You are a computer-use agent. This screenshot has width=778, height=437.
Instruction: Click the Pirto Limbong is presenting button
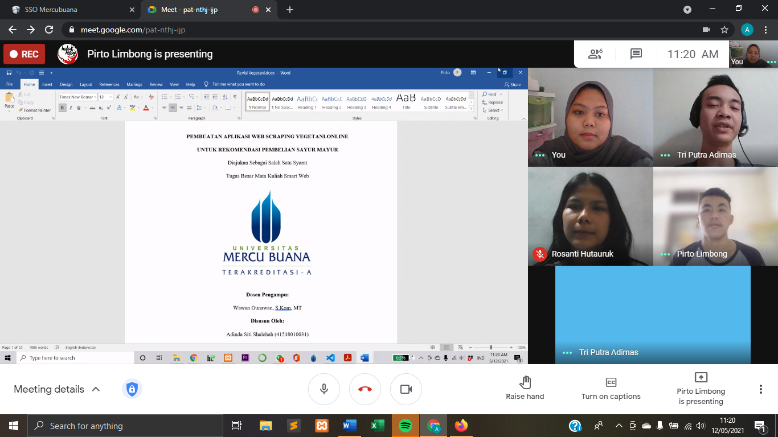click(701, 388)
